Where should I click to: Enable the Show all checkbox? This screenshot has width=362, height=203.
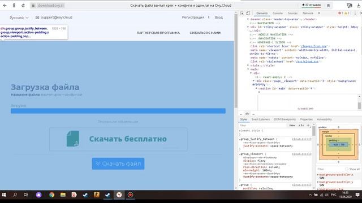tap(347, 169)
